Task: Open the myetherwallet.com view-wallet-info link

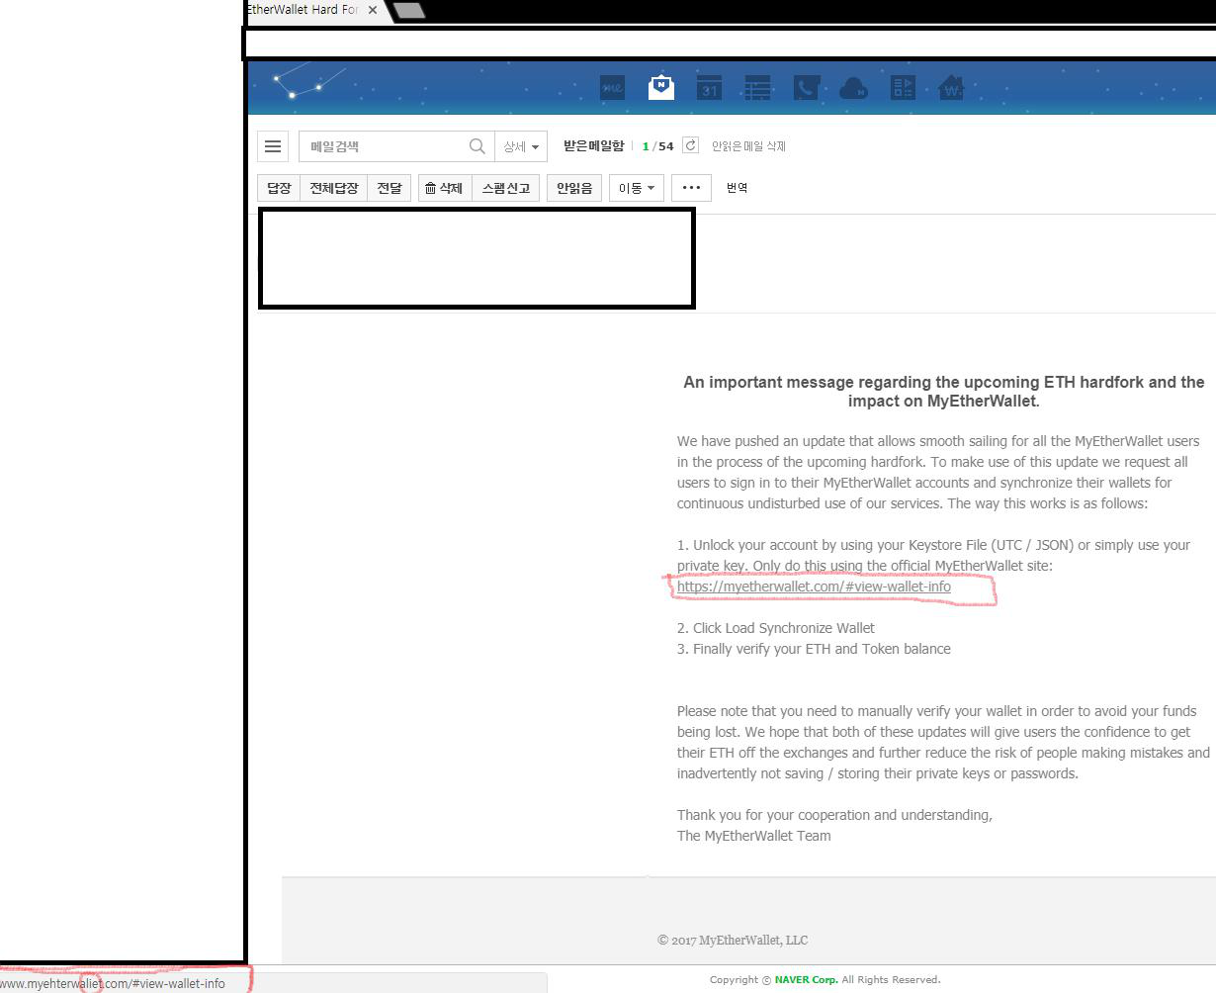Action: pyautogui.click(x=814, y=587)
